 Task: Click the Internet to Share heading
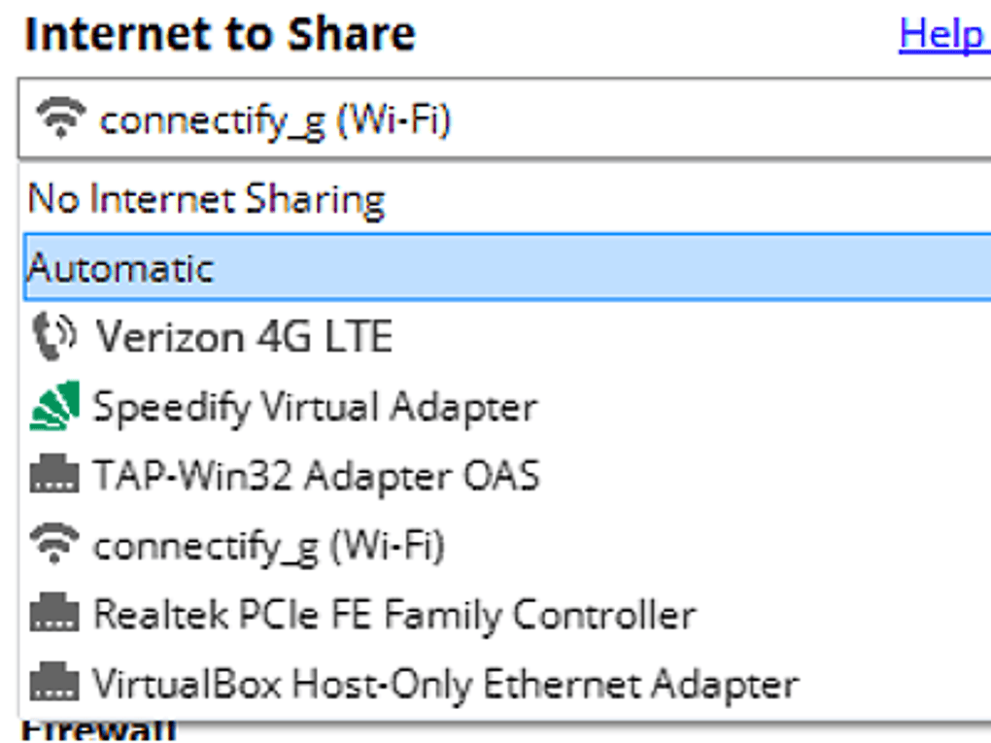coord(220,35)
